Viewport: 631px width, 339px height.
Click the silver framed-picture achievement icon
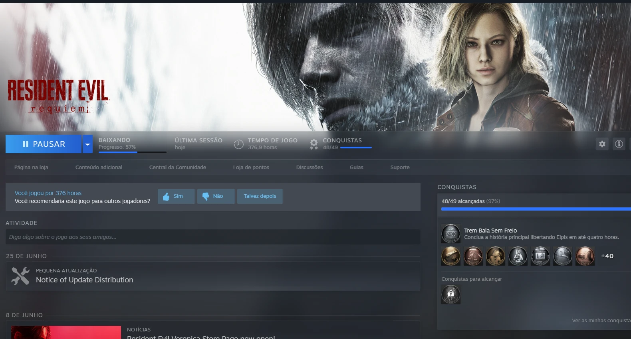(540, 256)
